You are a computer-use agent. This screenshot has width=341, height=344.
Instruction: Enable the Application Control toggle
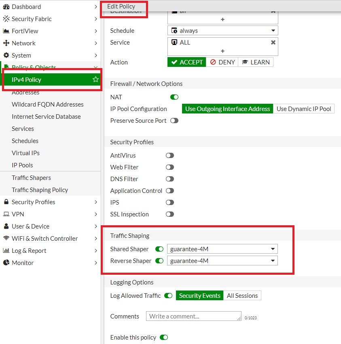[170, 191]
